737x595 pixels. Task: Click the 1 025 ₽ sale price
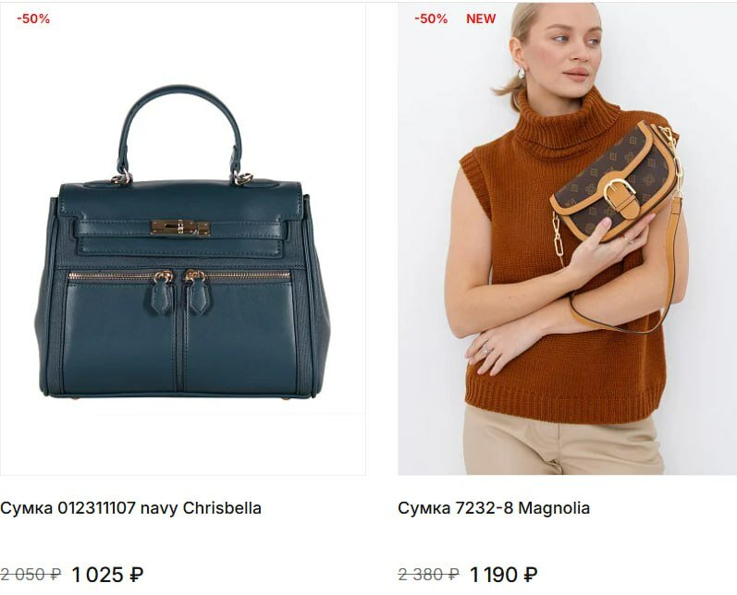pyautogui.click(x=107, y=575)
